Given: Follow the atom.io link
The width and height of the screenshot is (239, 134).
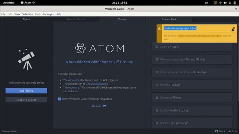Looking at the screenshot, I should (x=96, y=106).
